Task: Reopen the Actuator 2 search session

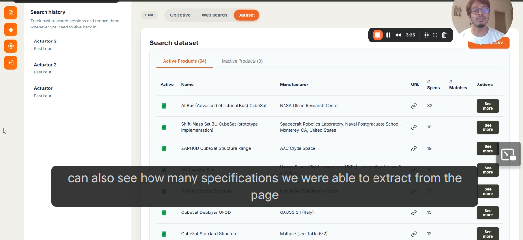Action: click(x=45, y=68)
